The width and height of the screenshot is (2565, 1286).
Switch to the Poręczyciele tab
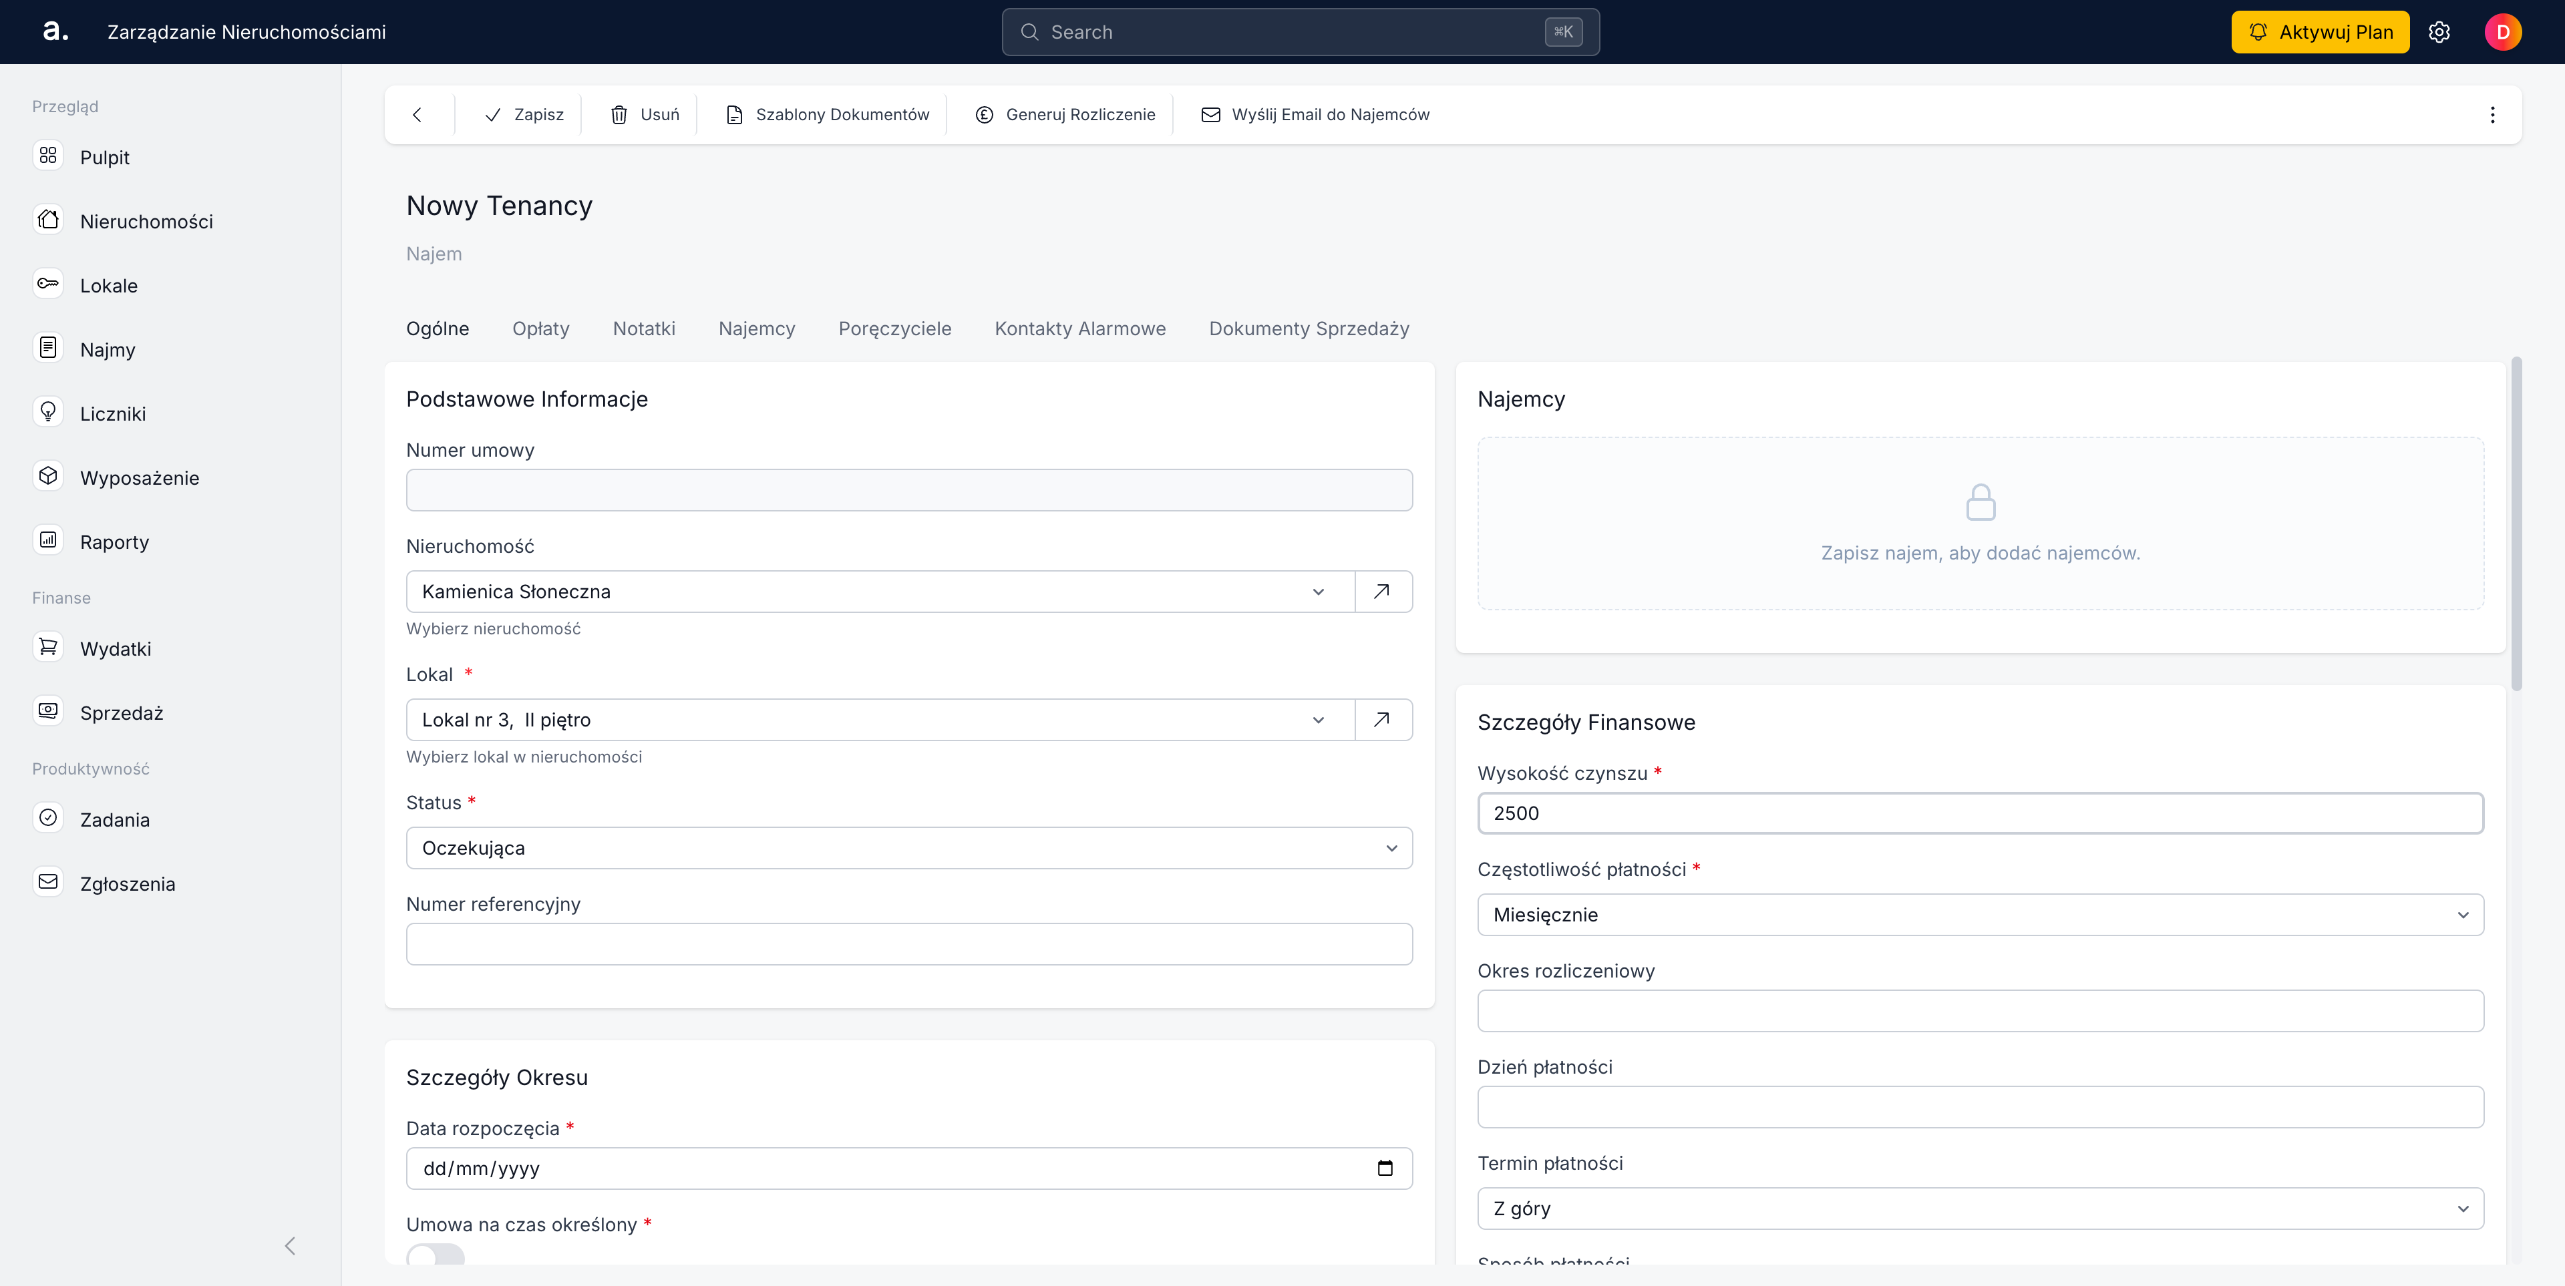tap(894, 329)
